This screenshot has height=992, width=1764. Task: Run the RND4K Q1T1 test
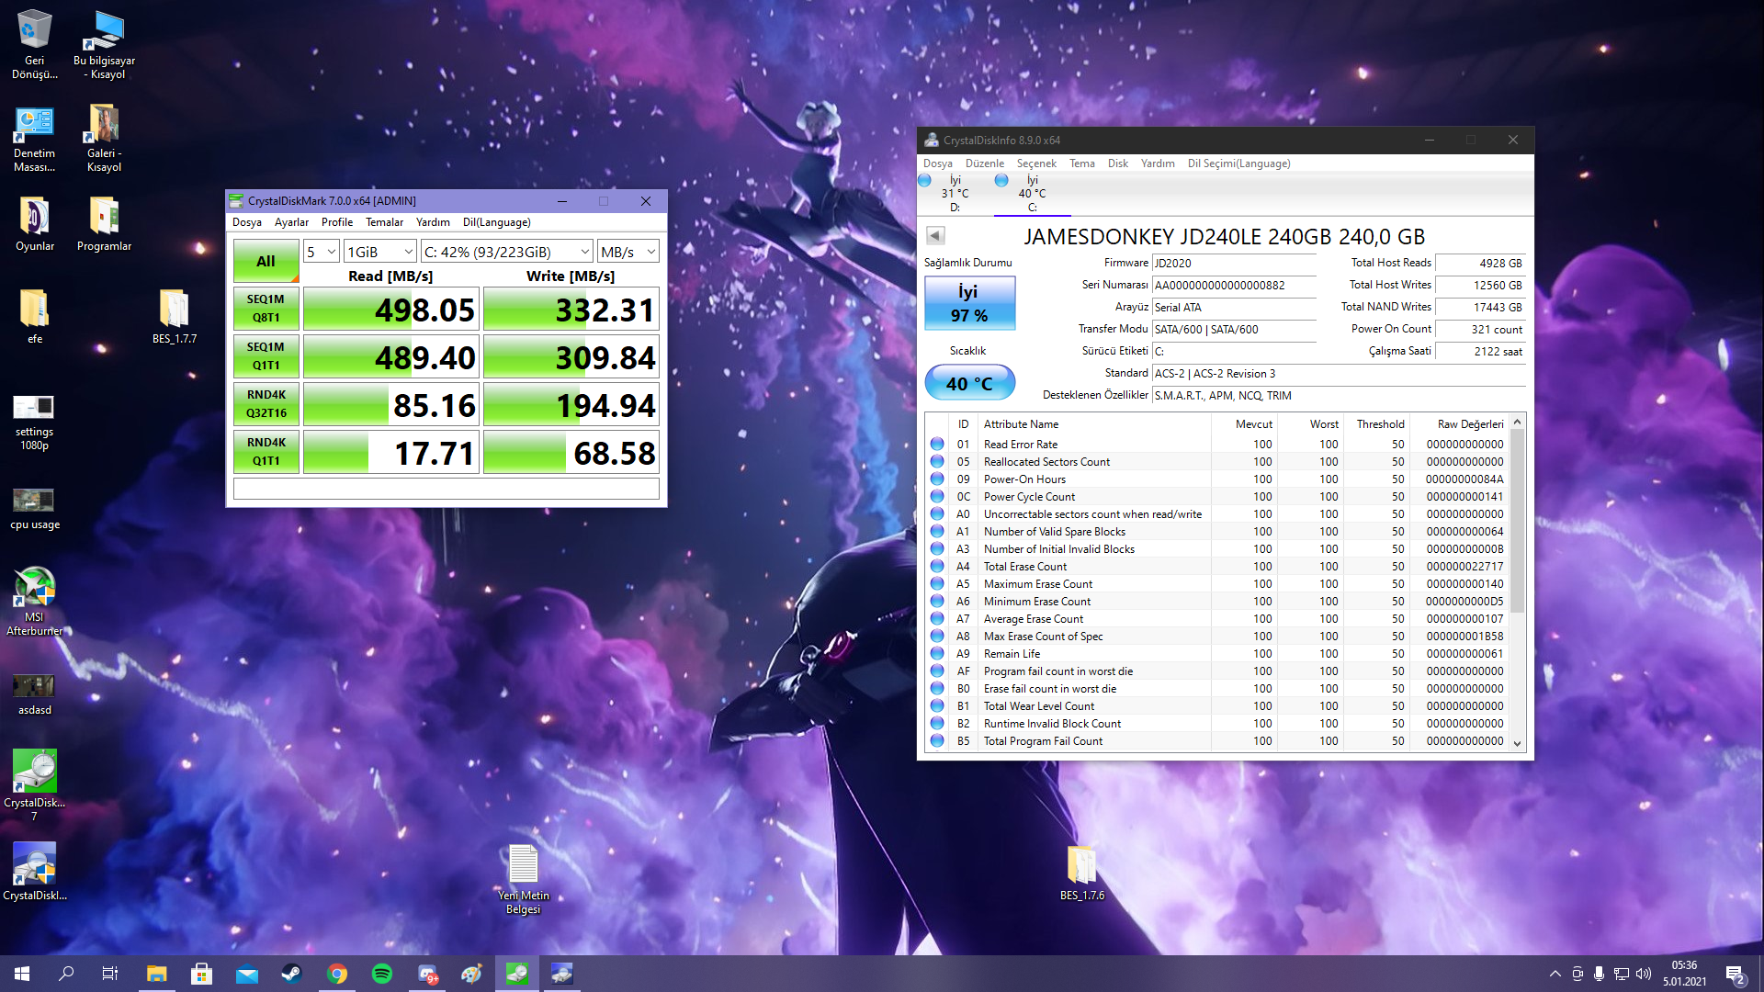click(266, 452)
